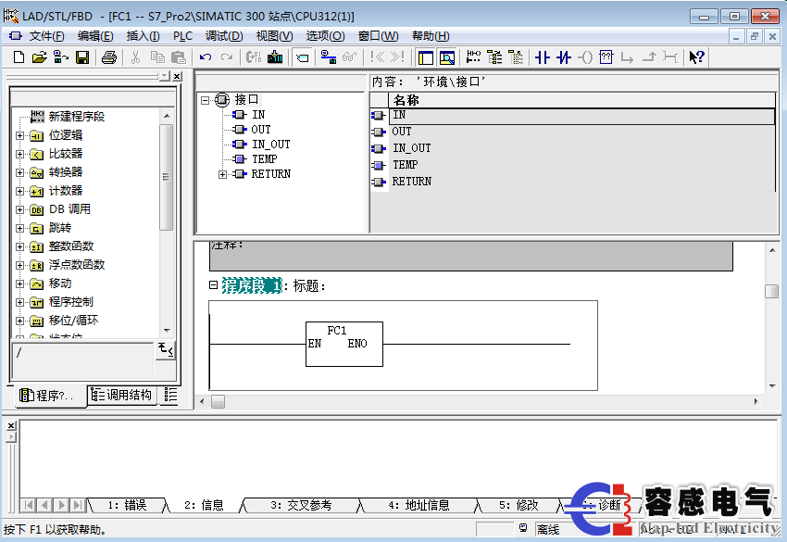
Task: Expand the 整数函数 folder
Action: click(19, 247)
